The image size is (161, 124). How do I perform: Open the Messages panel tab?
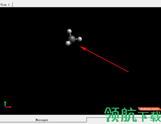tap(42, 120)
